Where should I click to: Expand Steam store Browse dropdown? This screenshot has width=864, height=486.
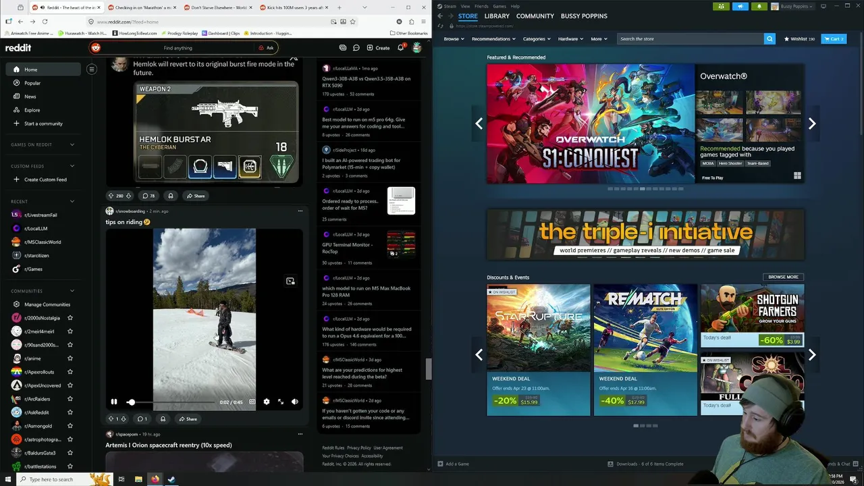click(454, 39)
